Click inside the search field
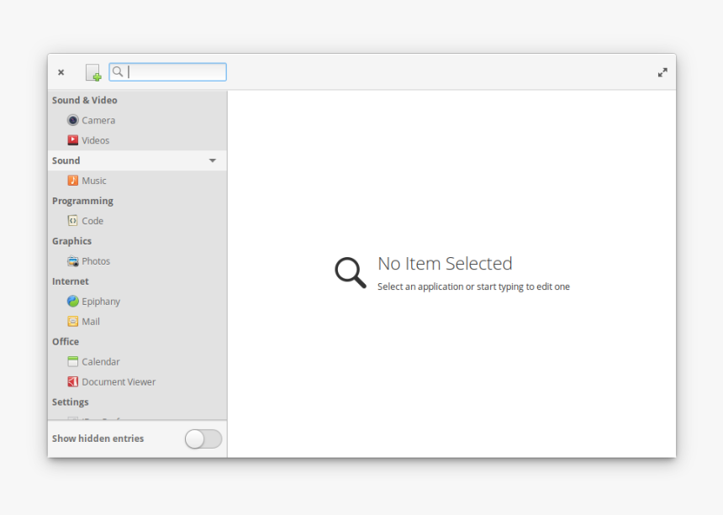The height and width of the screenshot is (515, 723). pyautogui.click(x=167, y=72)
